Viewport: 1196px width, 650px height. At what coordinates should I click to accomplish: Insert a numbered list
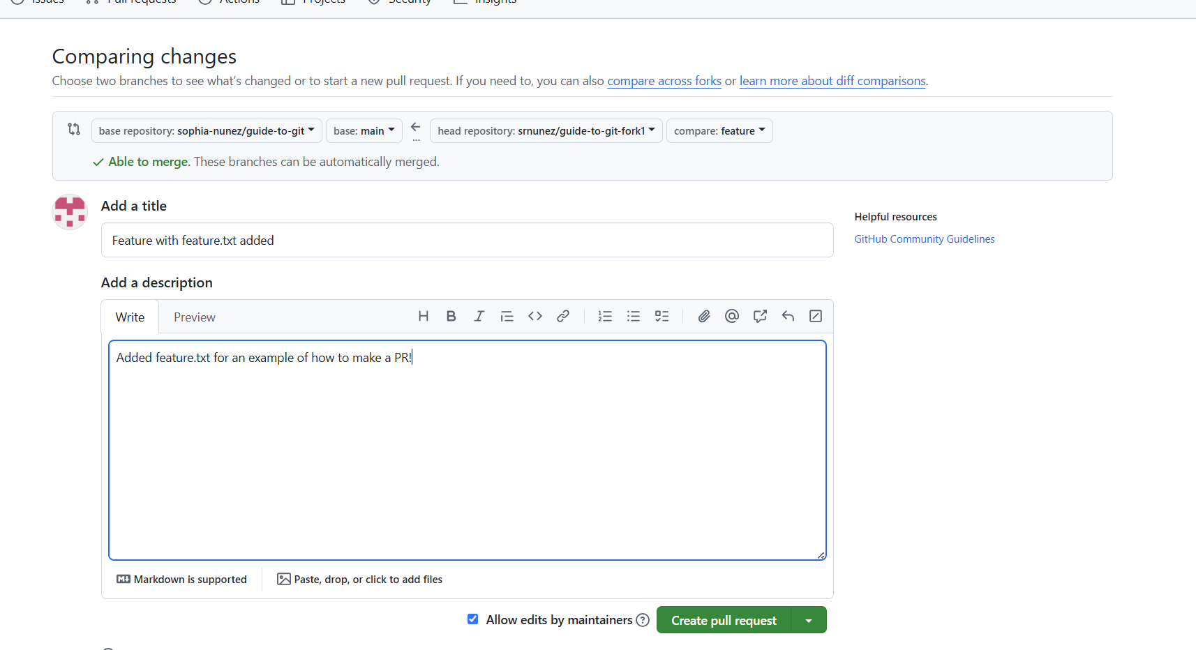(604, 316)
